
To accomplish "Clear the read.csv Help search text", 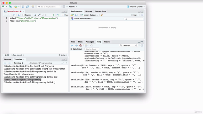I will click(x=136, y=46).
